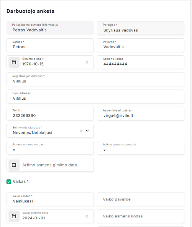Click the Asmeninis el. paštas field
Image resolution: width=192 pixels, height=227 pixels.
click(x=141, y=113)
